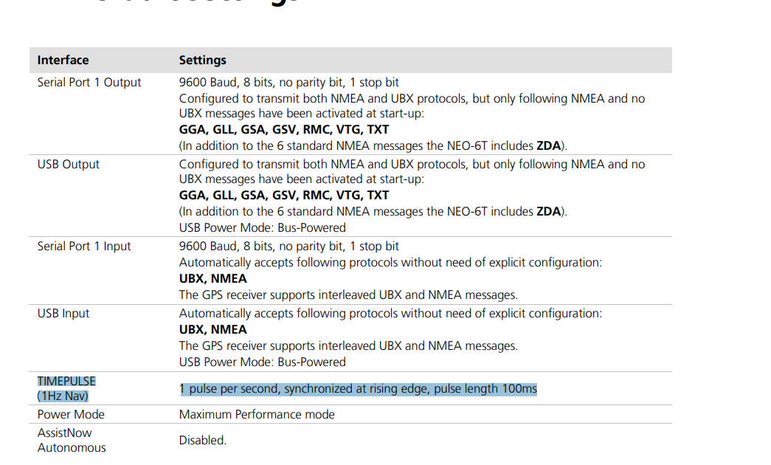The image size is (771, 465).
Task: Click the "Serial Port 1 Input" row label
Action: click(84, 246)
